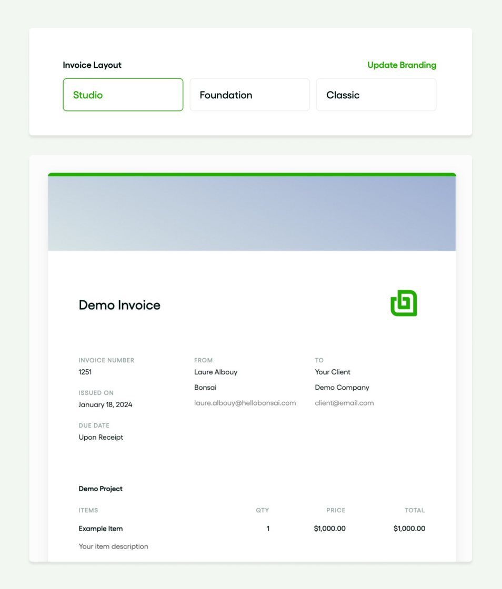Click the $1,000.00 price value
The image size is (502, 589).
coord(329,529)
